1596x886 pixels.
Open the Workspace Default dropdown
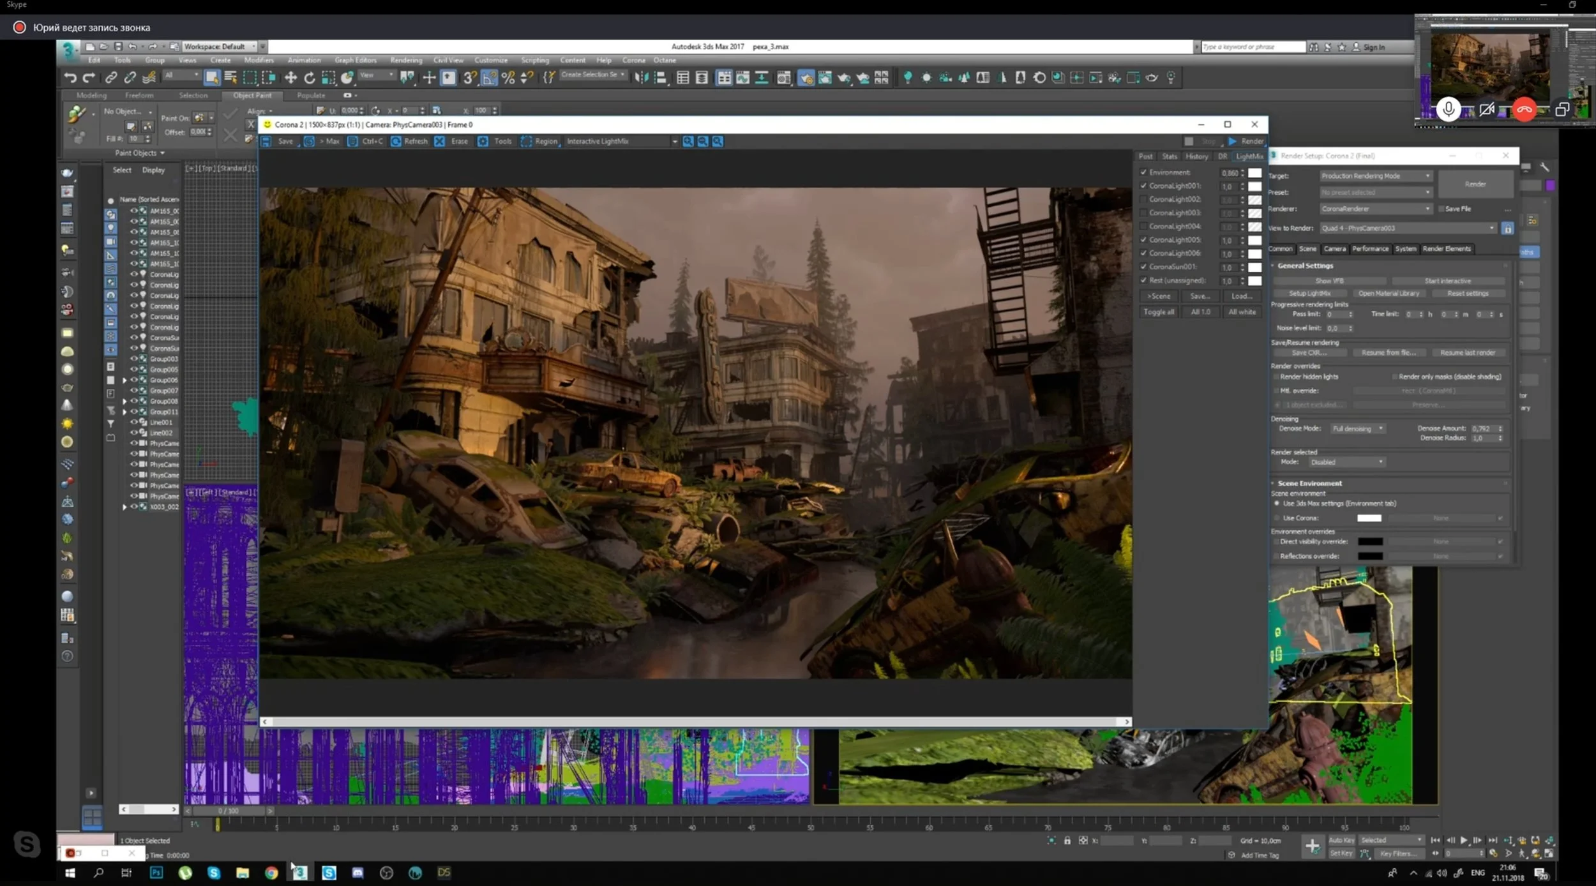pos(220,47)
